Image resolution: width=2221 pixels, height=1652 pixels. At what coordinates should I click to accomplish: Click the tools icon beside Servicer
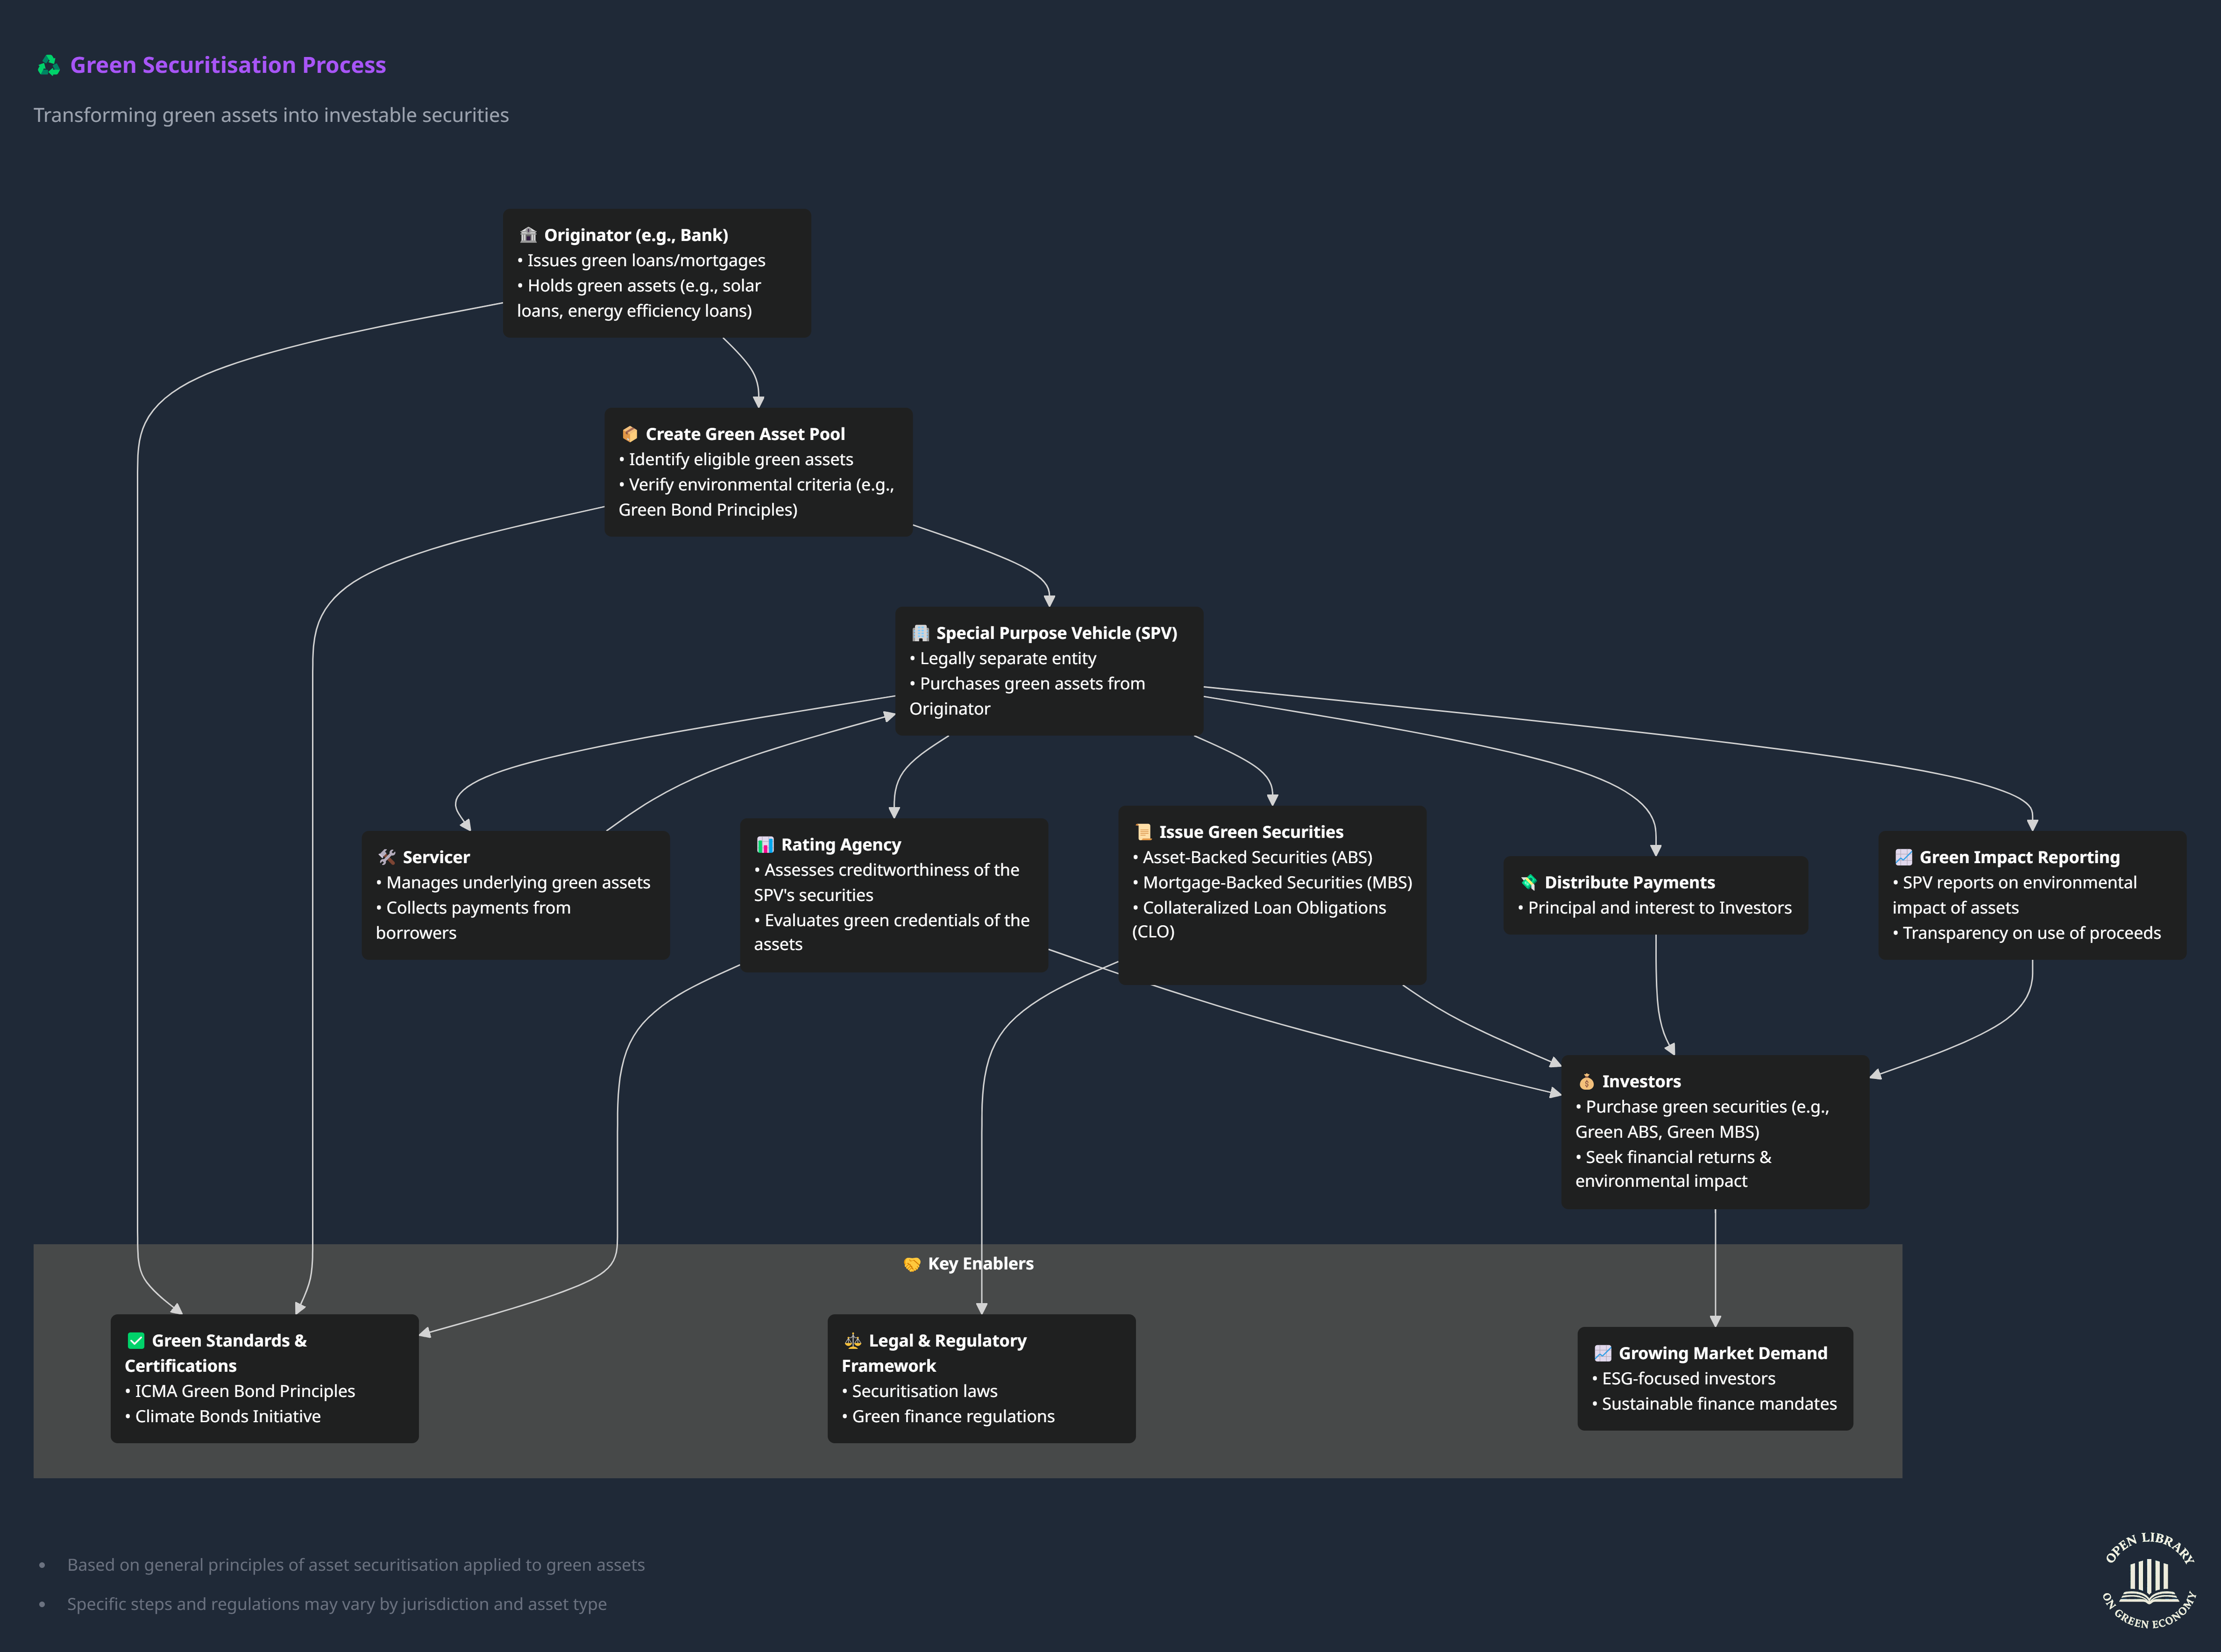click(x=387, y=858)
